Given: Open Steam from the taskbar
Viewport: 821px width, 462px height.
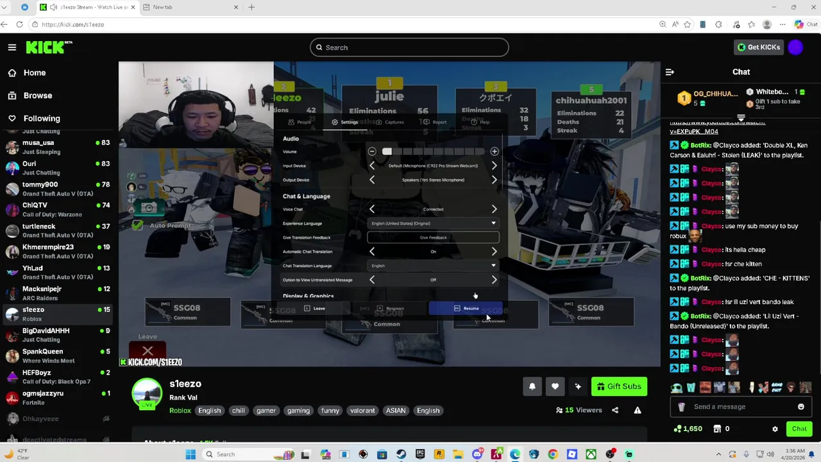Looking at the screenshot, I should click(x=401, y=454).
